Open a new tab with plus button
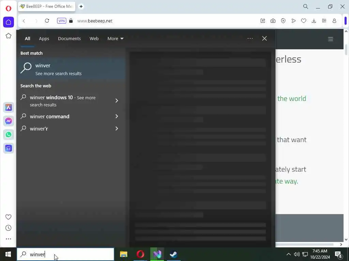349x261 pixels. click(x=81, y=6)
